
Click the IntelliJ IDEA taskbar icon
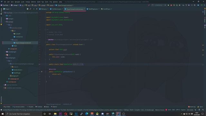click(118, 114)
